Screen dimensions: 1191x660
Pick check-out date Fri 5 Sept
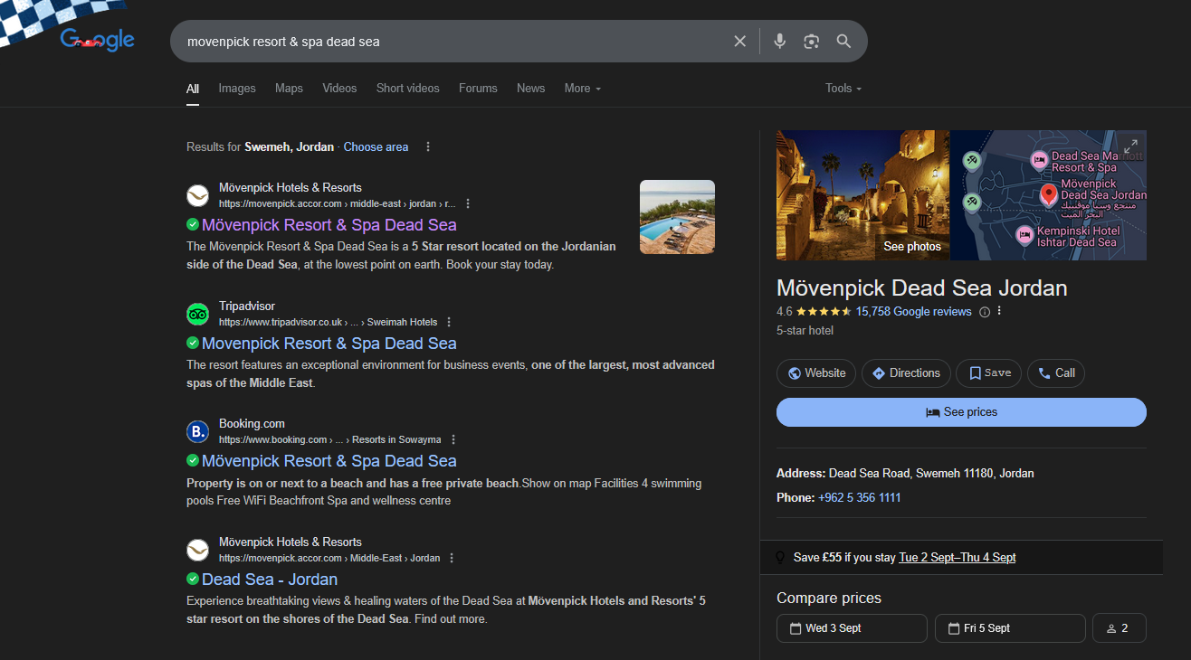coord(1010,628)
